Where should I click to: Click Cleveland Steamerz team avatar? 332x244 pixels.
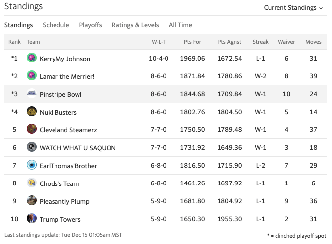pos(32,129)
